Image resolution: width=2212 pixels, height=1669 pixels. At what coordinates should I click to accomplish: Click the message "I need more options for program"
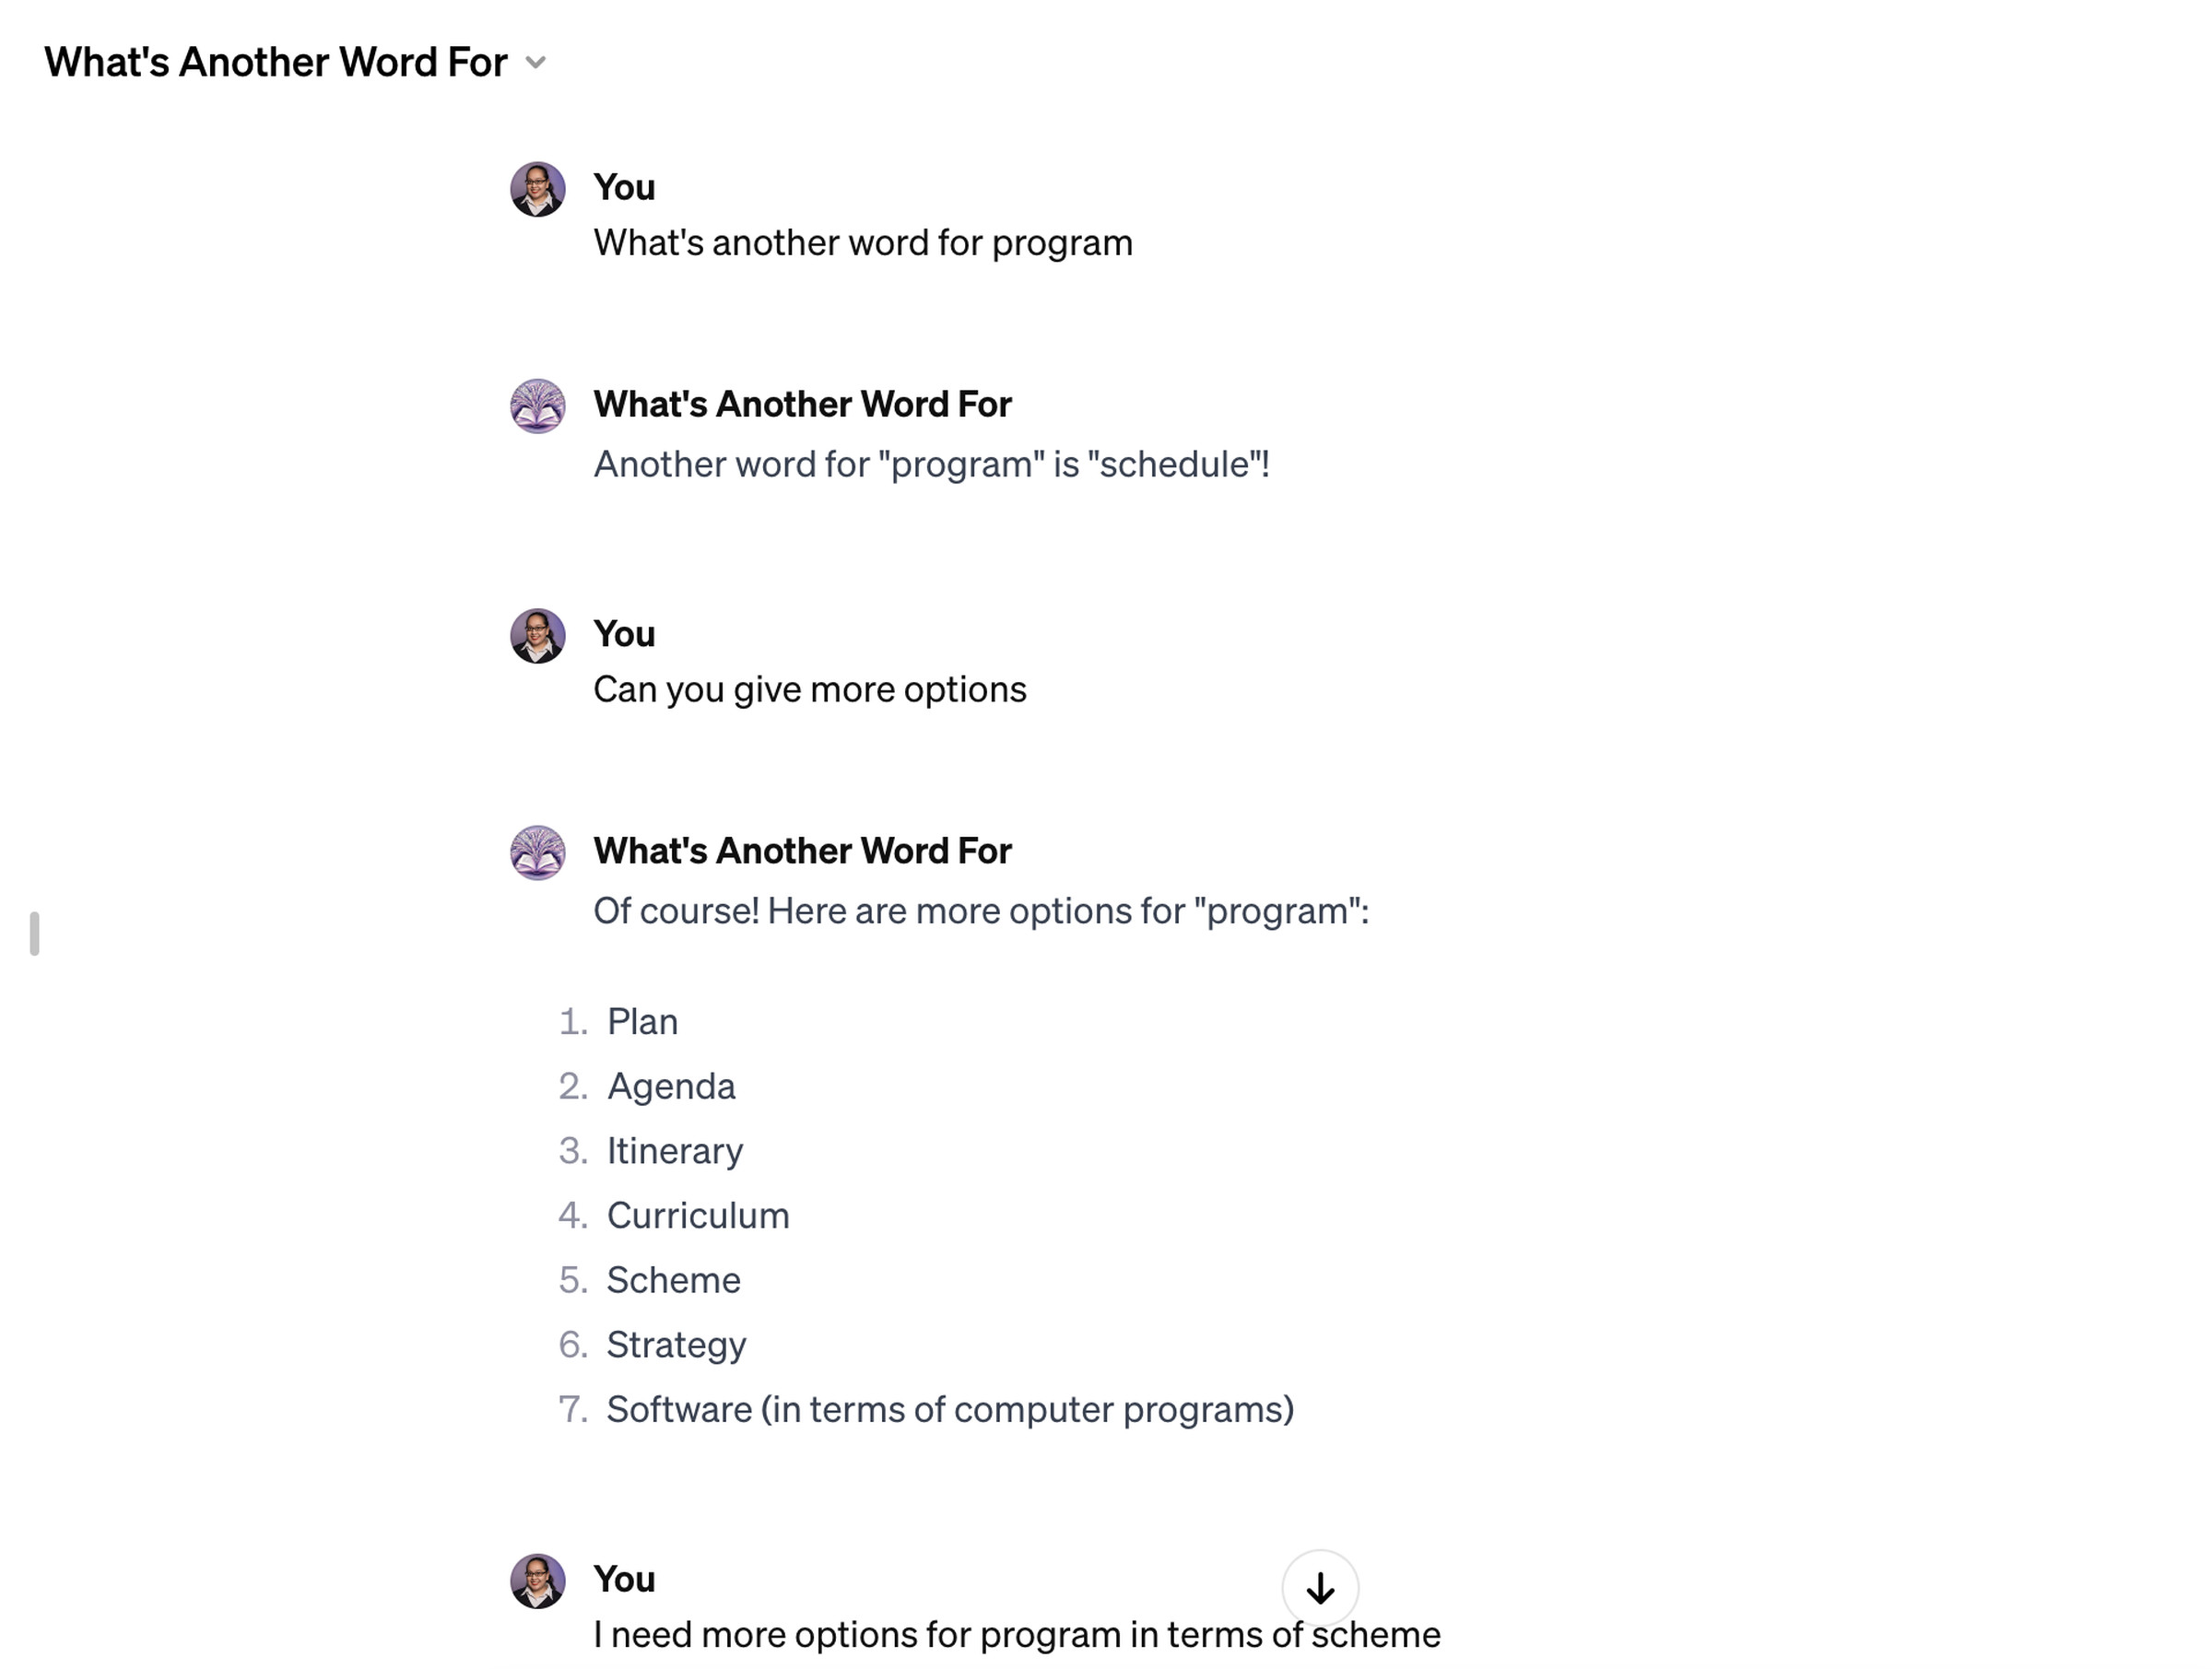coord(1016,1635)
